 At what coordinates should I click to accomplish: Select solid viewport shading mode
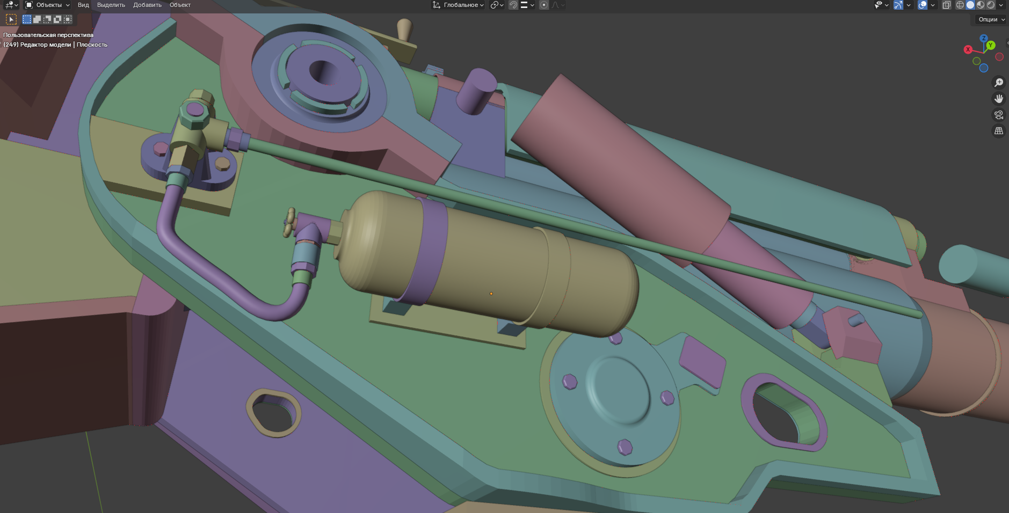tap(970, 5)
